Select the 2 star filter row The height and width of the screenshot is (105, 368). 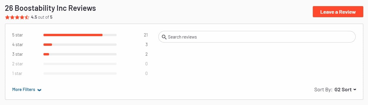point(80,64)
